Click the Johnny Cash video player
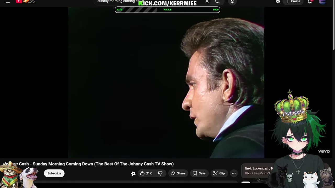 pyautogui.click(x=166, y=83)
